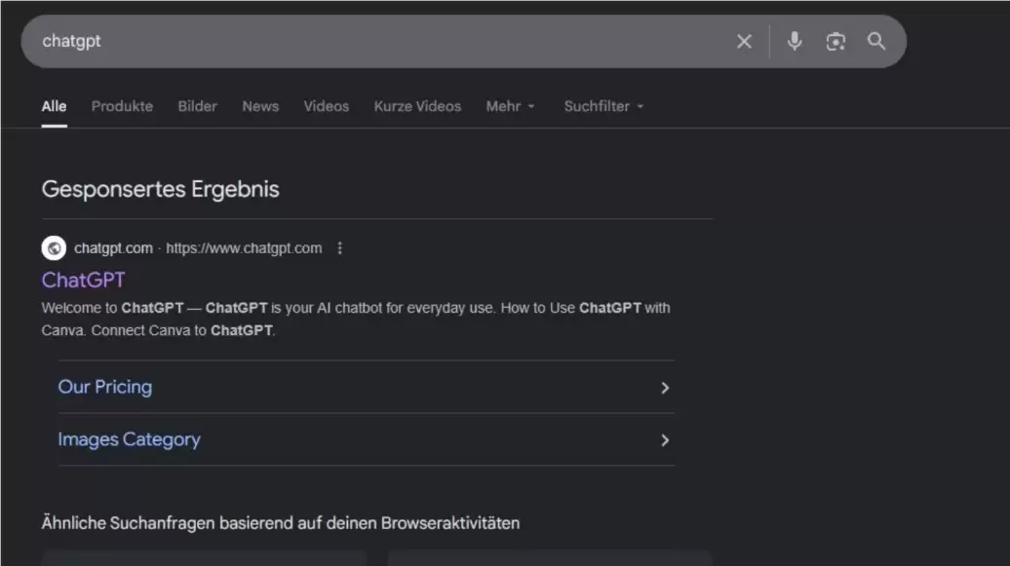This screenshot has height=566, width=1010.
Task: Open the ChatGPT sponsored result title
Action: [x=83, y=281]
